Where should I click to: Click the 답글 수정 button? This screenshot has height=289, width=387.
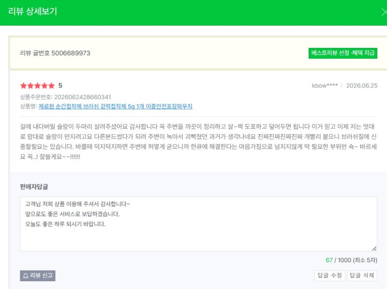[329, 275]
